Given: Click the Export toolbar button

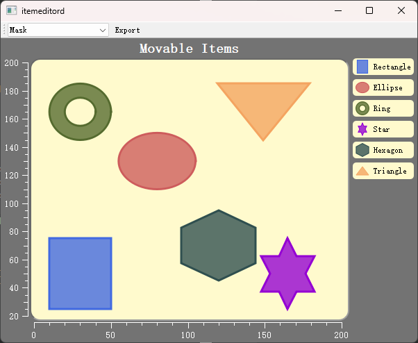Looking at the screenshot, I should point(128,30).
